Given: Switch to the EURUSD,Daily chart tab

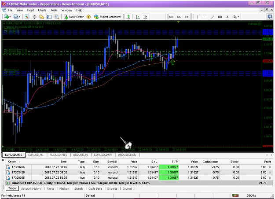Looking at the screenshot, I should (x=103, y=155).
